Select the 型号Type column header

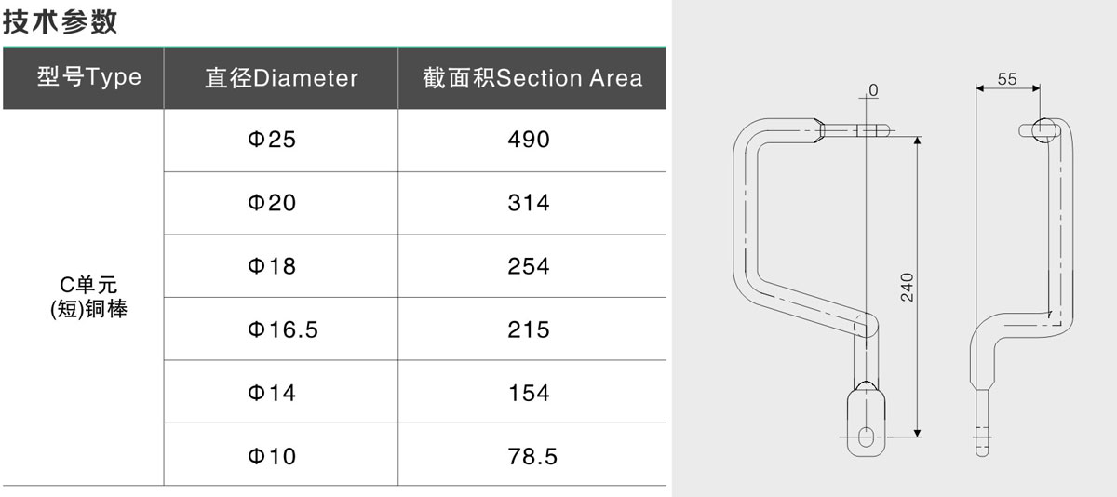[89, 77]
